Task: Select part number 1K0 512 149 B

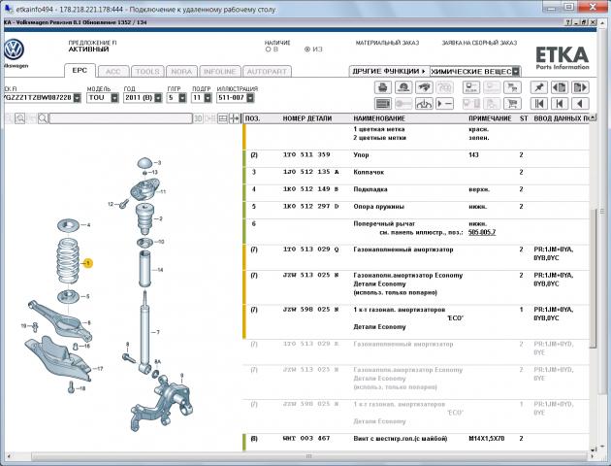Action: (x=310, y=189)
